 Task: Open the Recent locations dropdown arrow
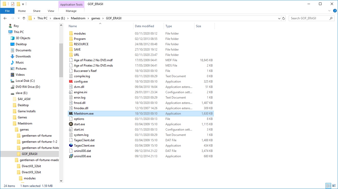tap(19, 18)
